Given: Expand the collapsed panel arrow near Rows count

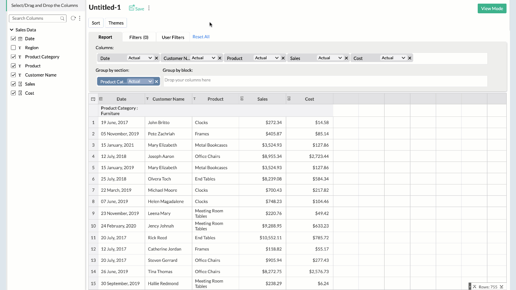Looking at the screenshot, I should point(470,286).
